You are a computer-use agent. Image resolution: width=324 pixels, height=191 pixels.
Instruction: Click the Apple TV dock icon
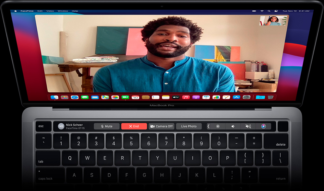(176, 97)
